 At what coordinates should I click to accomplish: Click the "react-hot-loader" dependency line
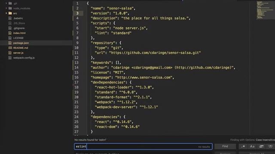(x=124, y=87)
